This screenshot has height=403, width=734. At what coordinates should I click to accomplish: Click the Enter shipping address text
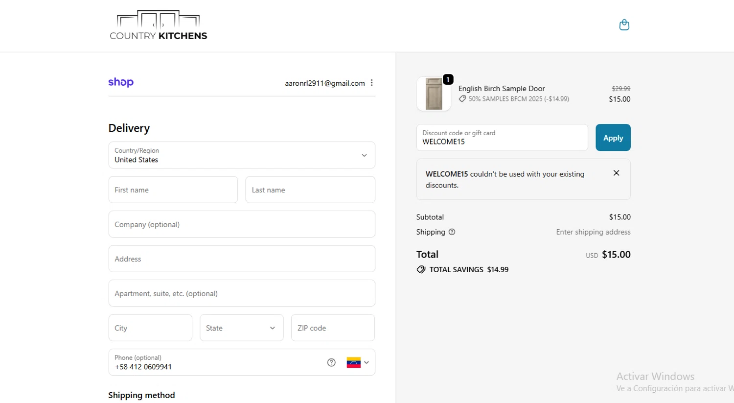(x=593, y=232)
